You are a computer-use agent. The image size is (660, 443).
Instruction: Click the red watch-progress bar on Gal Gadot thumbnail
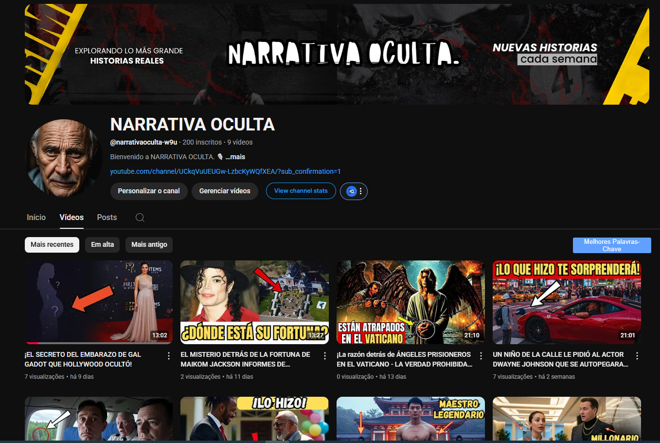[33, 343]
